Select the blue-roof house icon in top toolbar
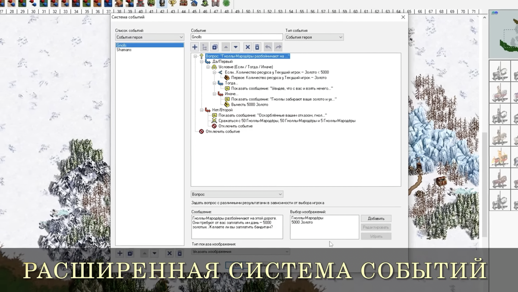This screenshot has height=292, width=518. (x=194, y=4)
